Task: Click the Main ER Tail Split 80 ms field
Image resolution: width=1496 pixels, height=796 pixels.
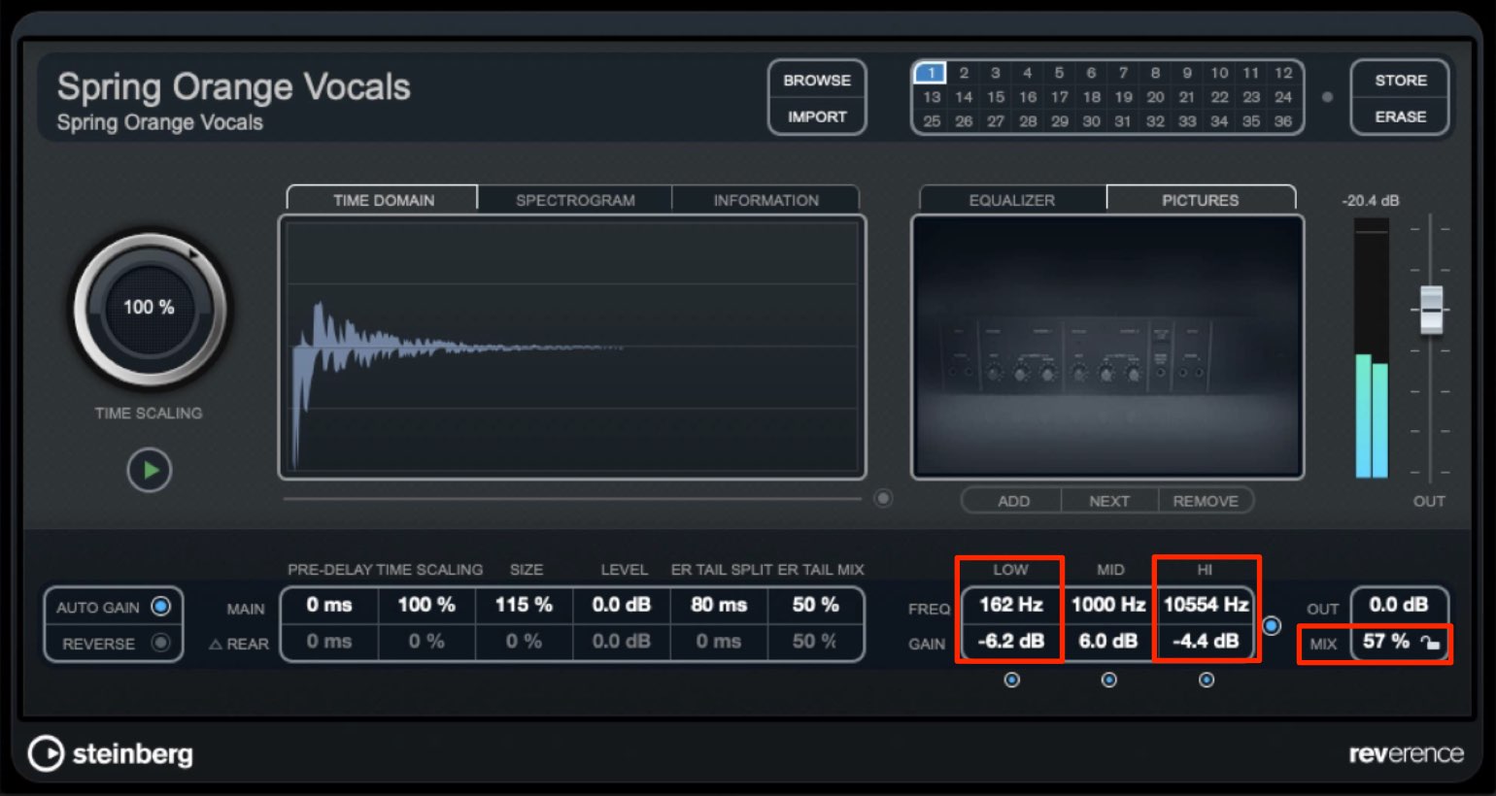Action: pos(719,605)
